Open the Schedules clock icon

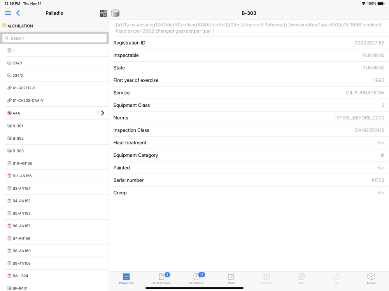196,276
